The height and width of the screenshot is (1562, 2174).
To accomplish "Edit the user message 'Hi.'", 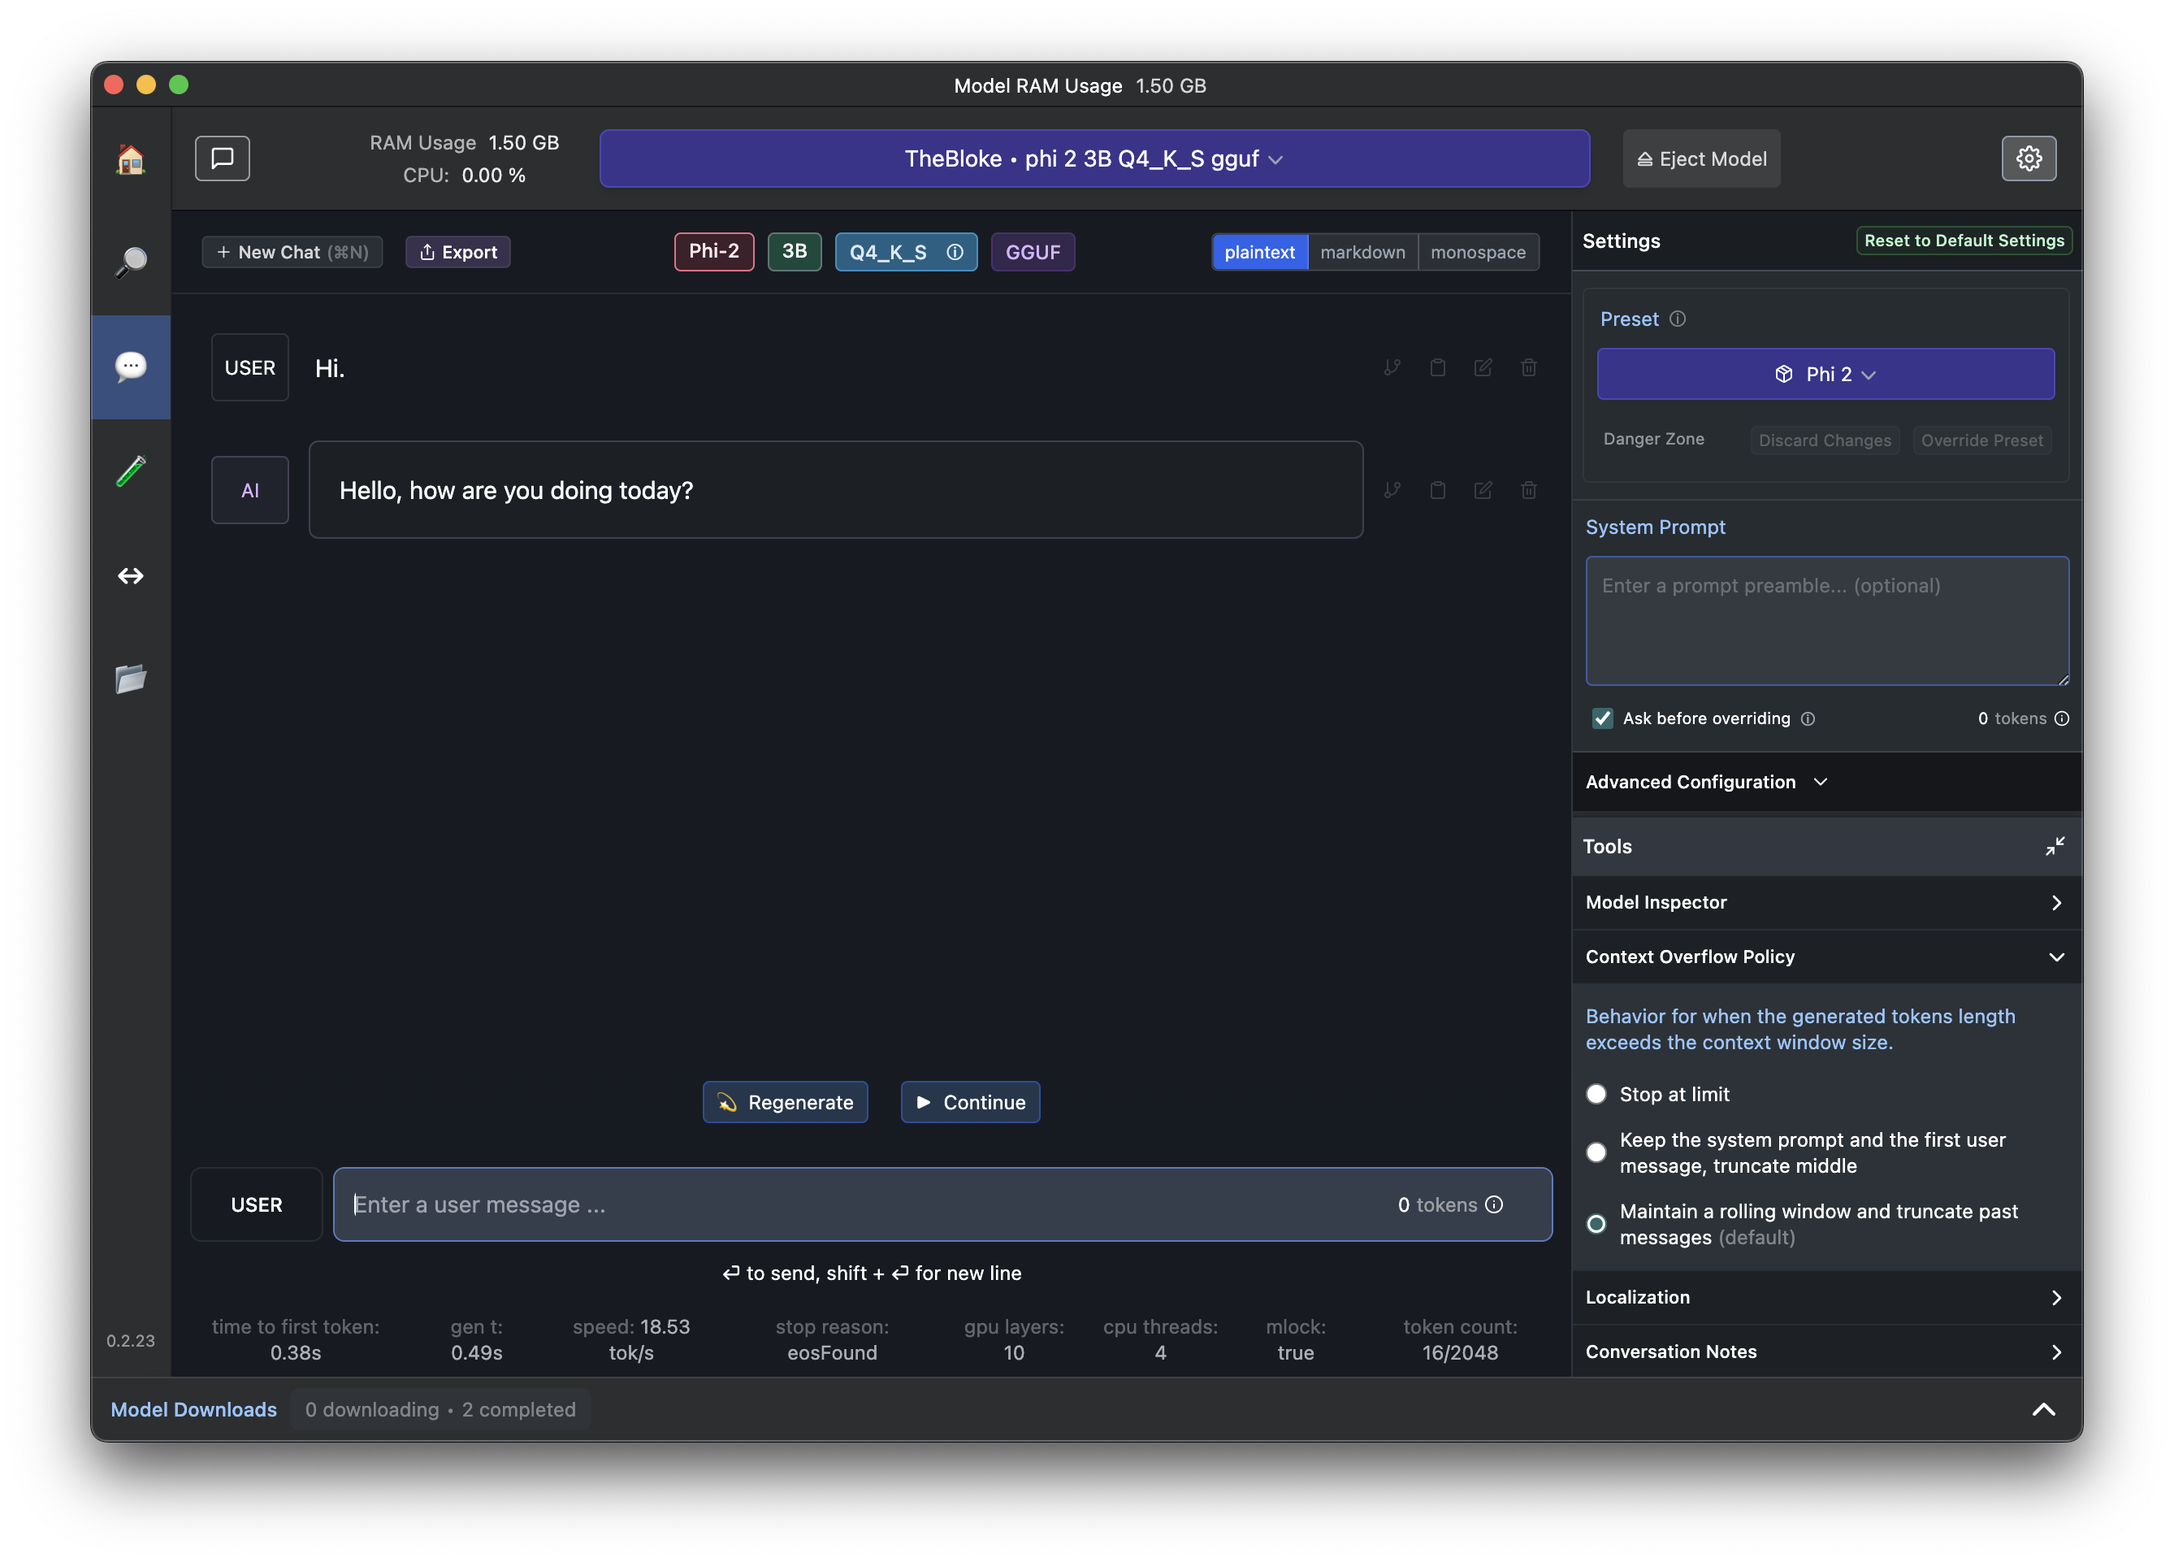I will (1483, 368).
